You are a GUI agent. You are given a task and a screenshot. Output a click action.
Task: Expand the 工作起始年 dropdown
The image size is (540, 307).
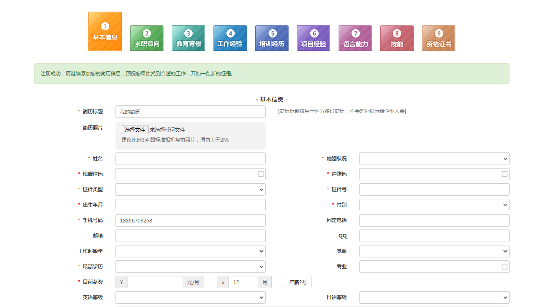[x=191, y=251]
